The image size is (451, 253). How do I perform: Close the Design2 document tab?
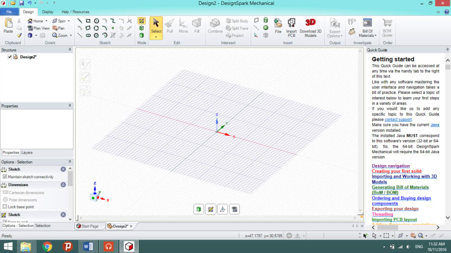click(131, 226)
